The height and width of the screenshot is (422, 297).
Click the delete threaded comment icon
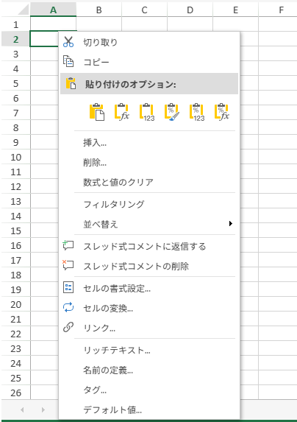click(68, 265)
